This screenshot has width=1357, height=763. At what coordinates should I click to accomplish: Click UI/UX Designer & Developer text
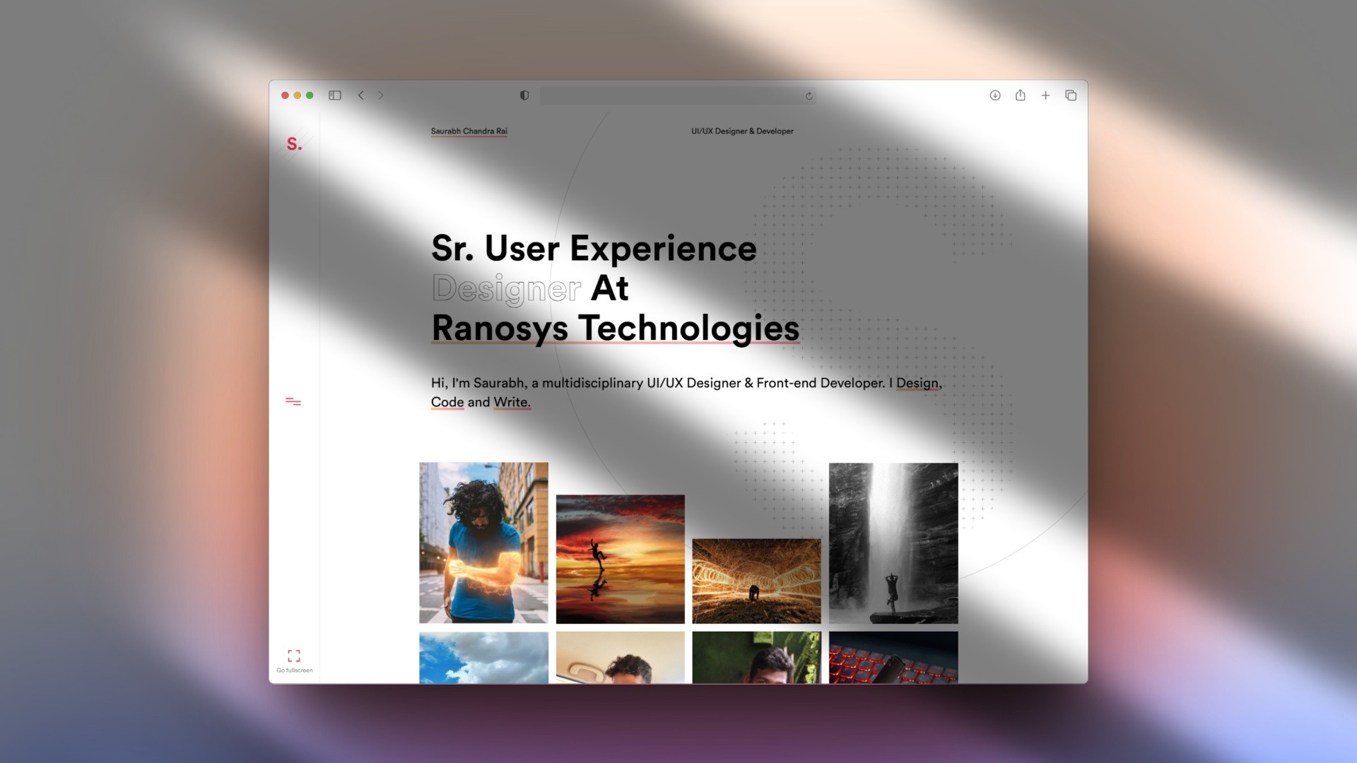pyautogui.click(x=742, y=131)
